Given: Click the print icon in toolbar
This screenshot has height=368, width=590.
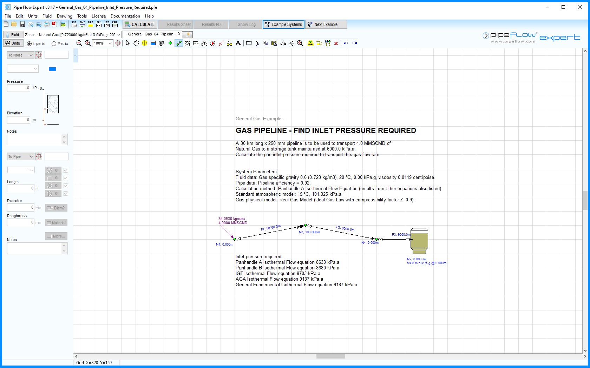Looking at the screenshot, I should 46,24.
